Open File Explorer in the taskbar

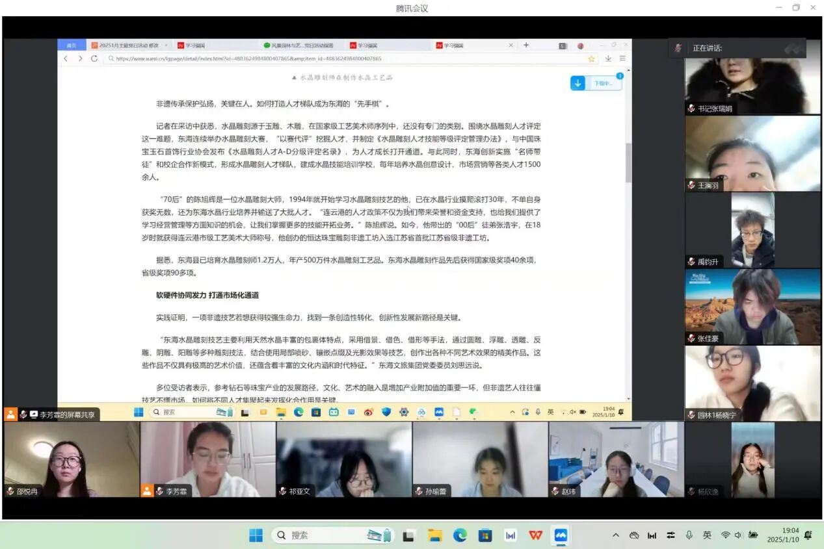[434, 535]
